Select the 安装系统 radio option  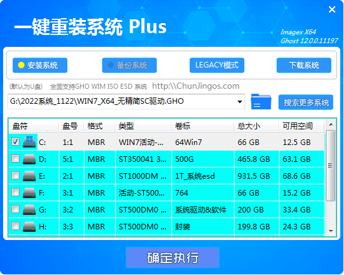[40, 65]
